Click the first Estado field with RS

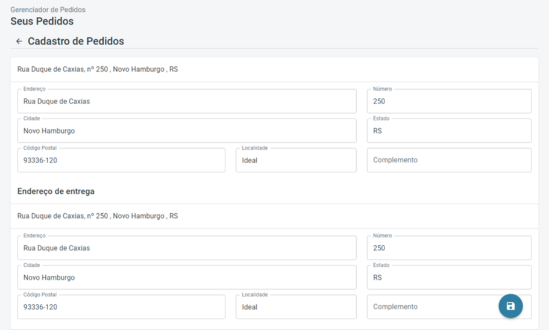click(449, 131)
